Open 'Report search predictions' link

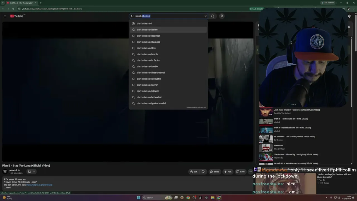196,107
